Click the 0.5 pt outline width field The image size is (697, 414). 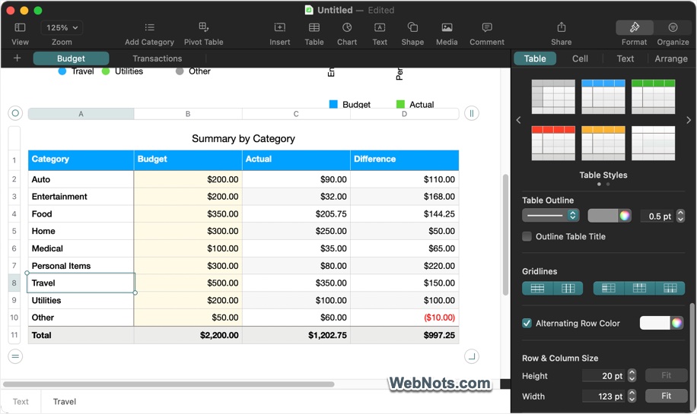coord(658,216)
